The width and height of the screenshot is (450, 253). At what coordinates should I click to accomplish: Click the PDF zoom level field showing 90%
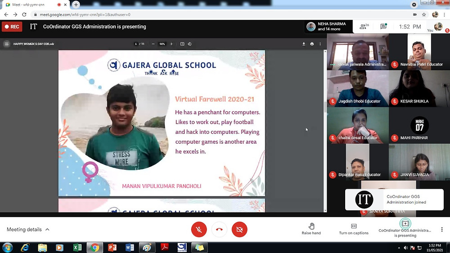click(162, 44)
